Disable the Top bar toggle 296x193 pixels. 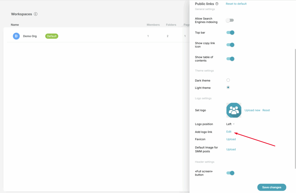pyautogui.click(x=230, y=33)
